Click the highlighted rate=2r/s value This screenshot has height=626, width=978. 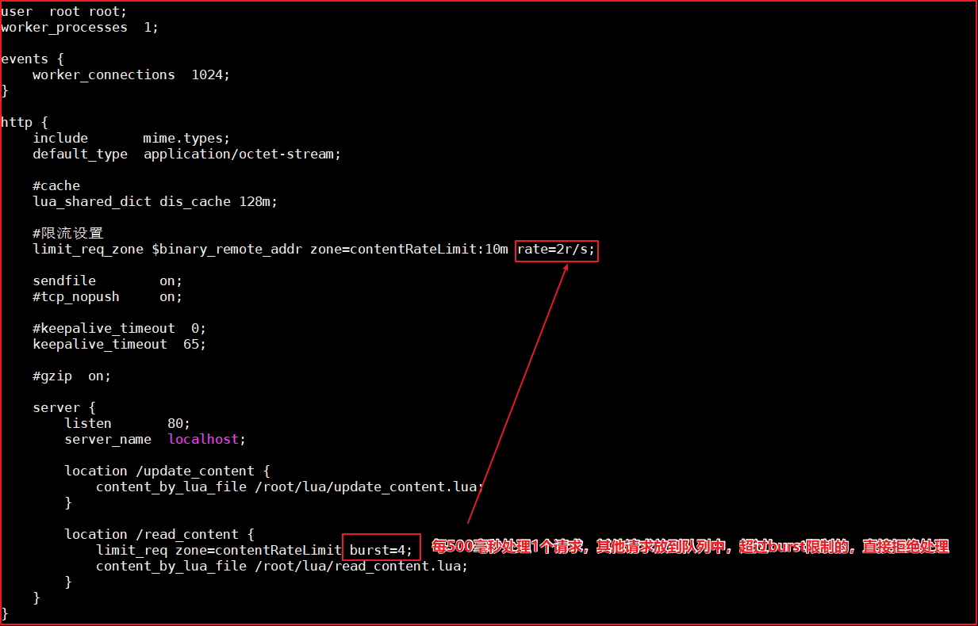pos(556,250)
